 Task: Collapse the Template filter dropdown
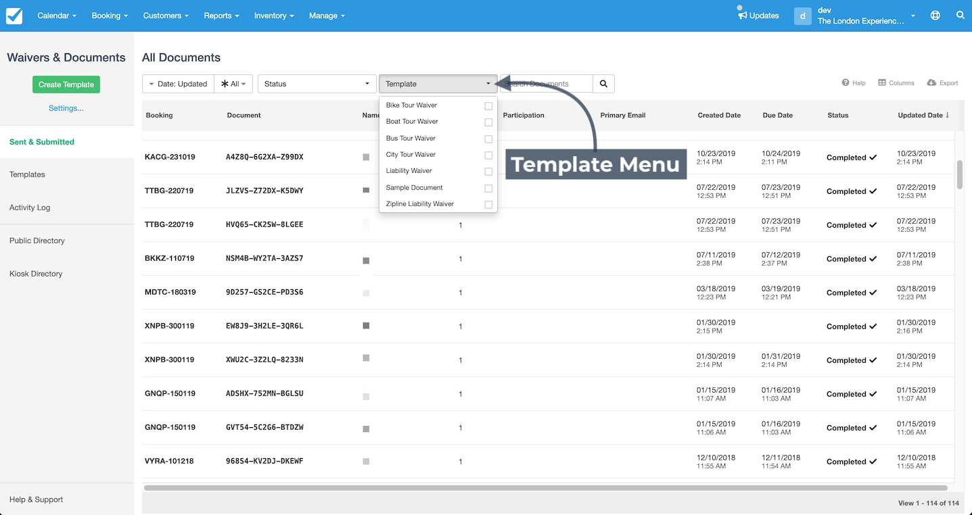(x=438, y=84)
